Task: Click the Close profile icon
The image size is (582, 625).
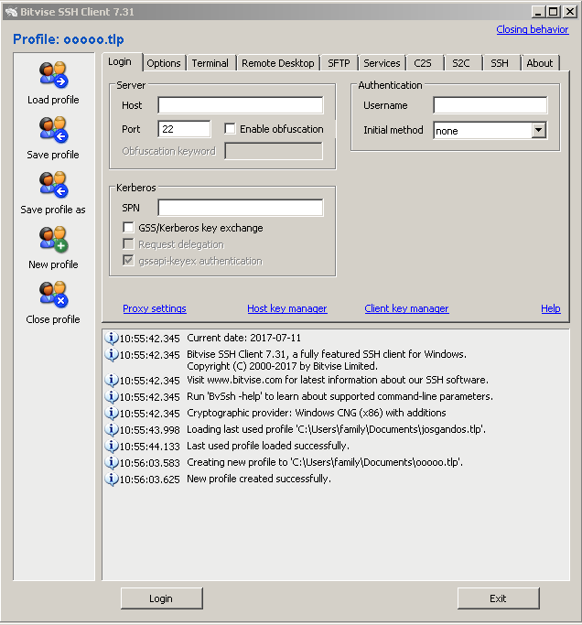Action: (x=53, y=295)
